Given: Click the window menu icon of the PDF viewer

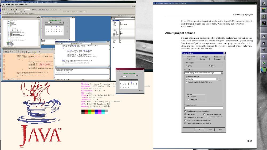Looking at the screenshot, I should coord(154,3).
